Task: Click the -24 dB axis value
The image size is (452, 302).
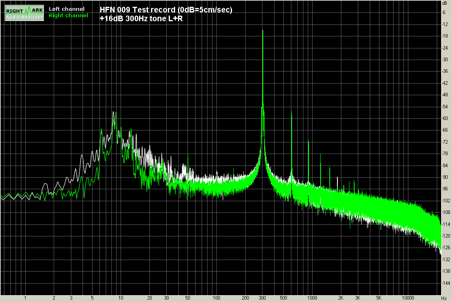Action: tap(445, 48)
